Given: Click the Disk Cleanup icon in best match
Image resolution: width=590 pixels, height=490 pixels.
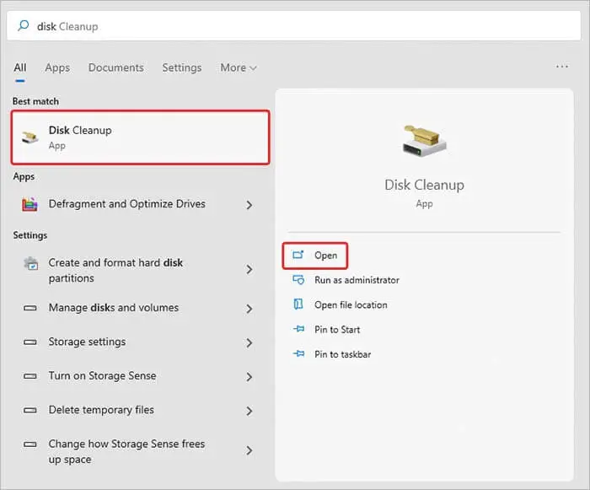Looking at the screenshot, I should (30, 137).
